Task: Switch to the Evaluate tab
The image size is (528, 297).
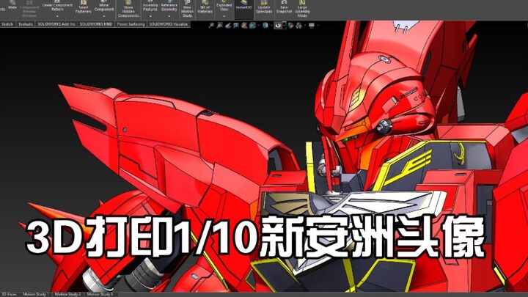Action: 26,24
